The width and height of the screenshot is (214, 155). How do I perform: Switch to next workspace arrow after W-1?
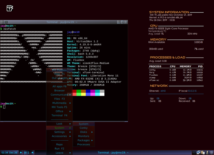click(32, 153)
